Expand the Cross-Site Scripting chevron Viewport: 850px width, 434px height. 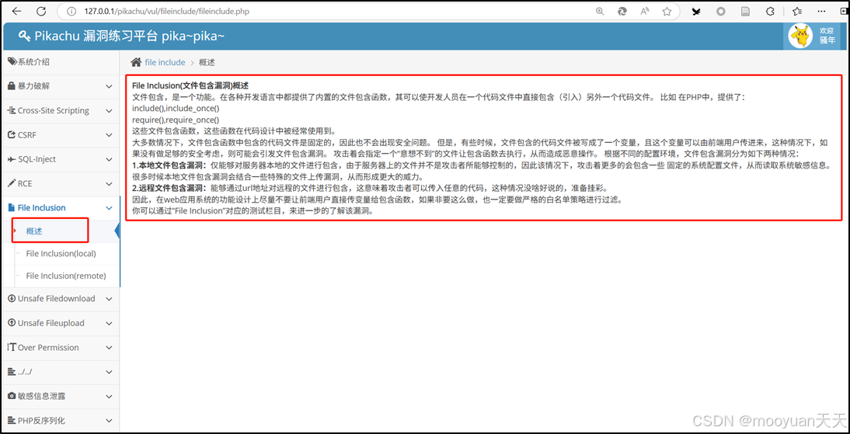coord(109,111)
